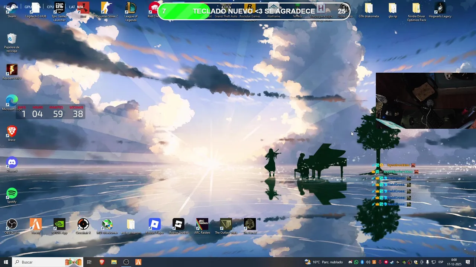Open Nvidia Driver Optimize Pack folder
The image size is (476, 267).
click(416, 12)
